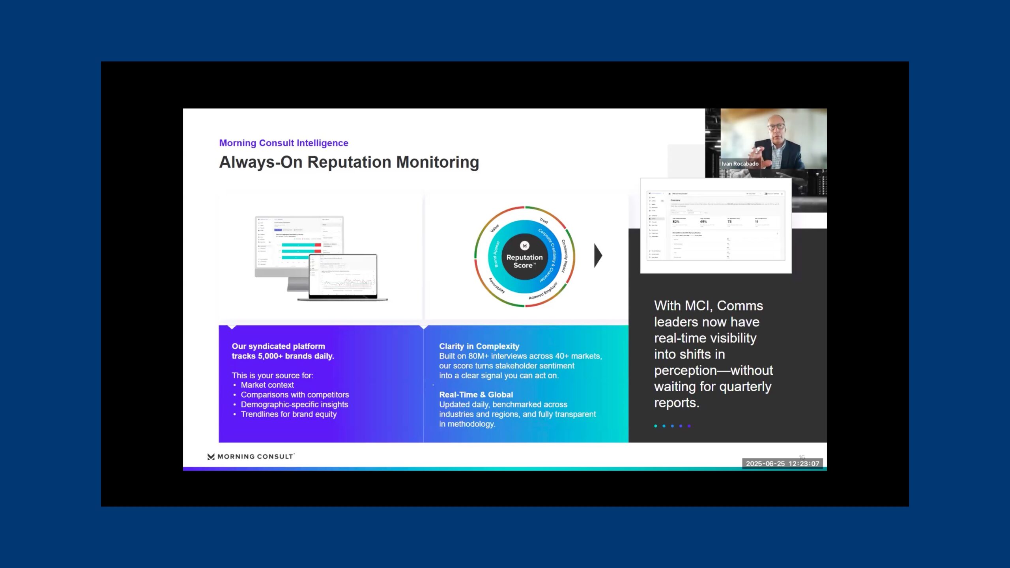Click the 2025-06-25 12:23:07 timestamp overlay
This screenshot has height=568, width=1010.
point(782,464)
